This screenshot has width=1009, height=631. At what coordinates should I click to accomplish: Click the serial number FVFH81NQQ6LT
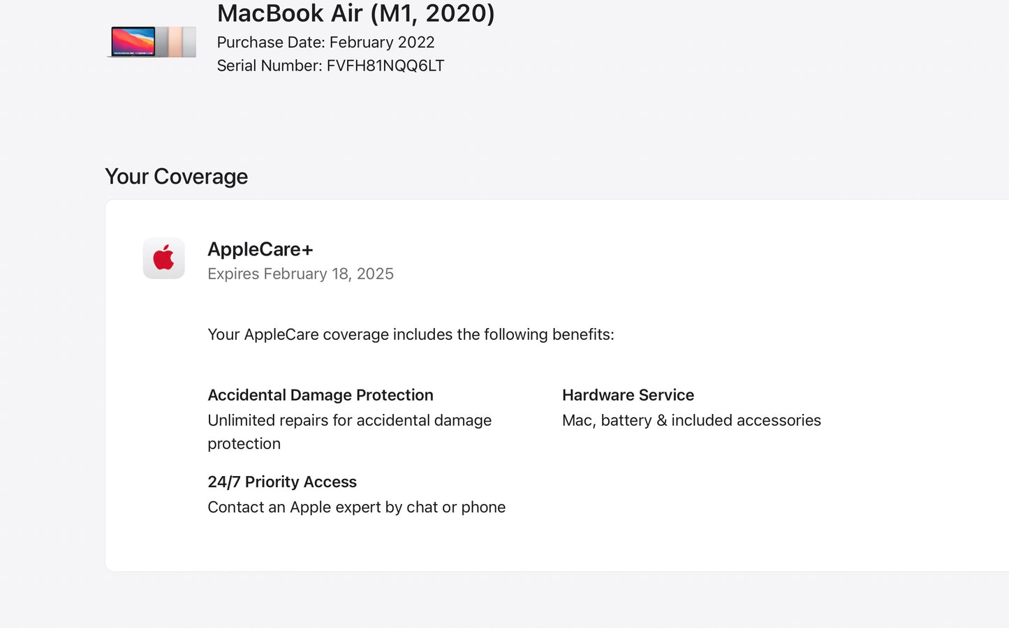click(x=385, y=66)
